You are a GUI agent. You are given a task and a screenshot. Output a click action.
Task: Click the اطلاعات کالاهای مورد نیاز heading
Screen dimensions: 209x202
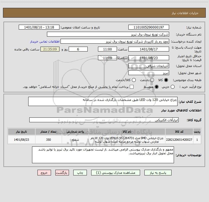181,110
